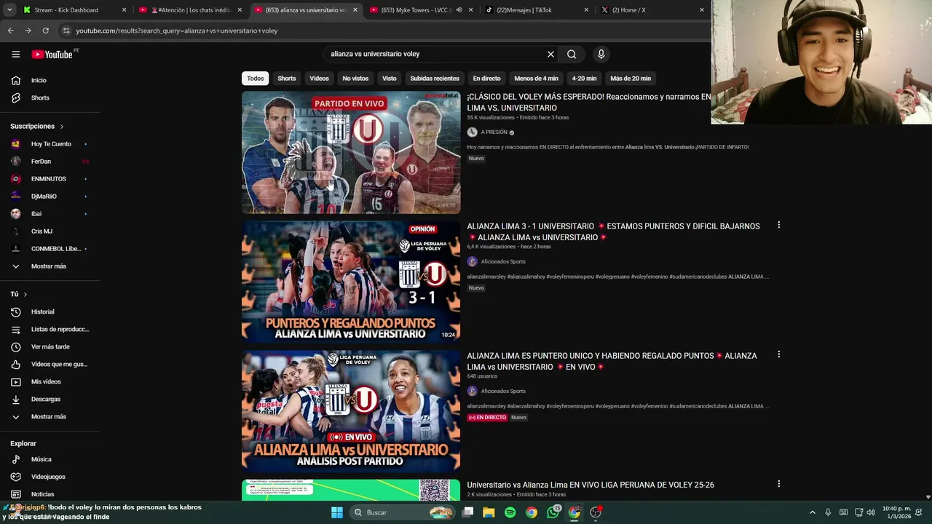932x524 pixels.
Task: Open the Windows taskbar Buscar box
Action: tap(400, 512)
